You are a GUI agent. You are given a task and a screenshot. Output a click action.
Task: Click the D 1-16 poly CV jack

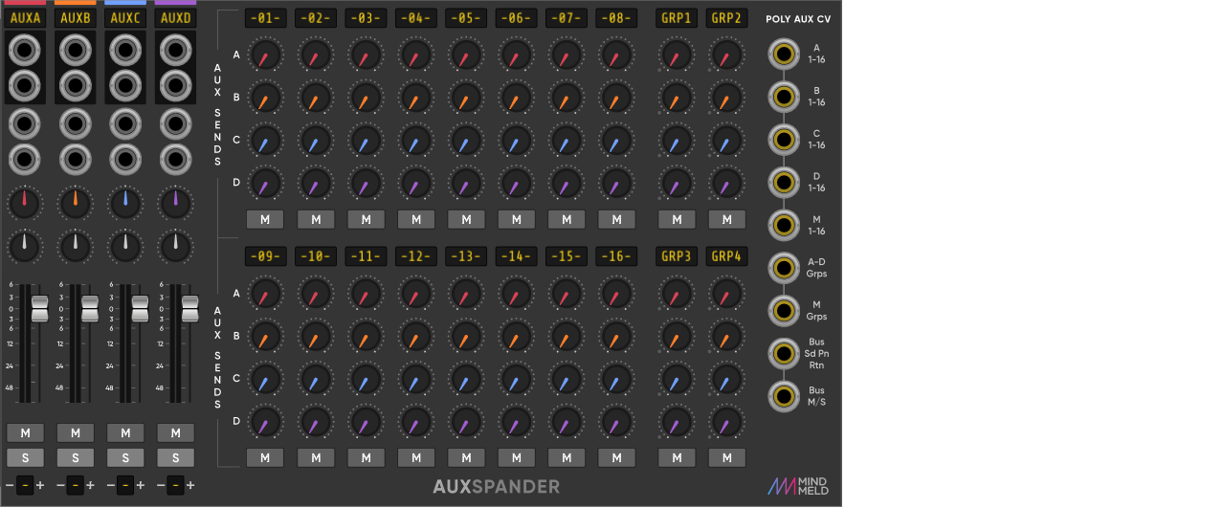coord(785,182)
